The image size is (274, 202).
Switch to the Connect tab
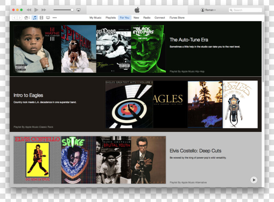(x=160, y=18)
